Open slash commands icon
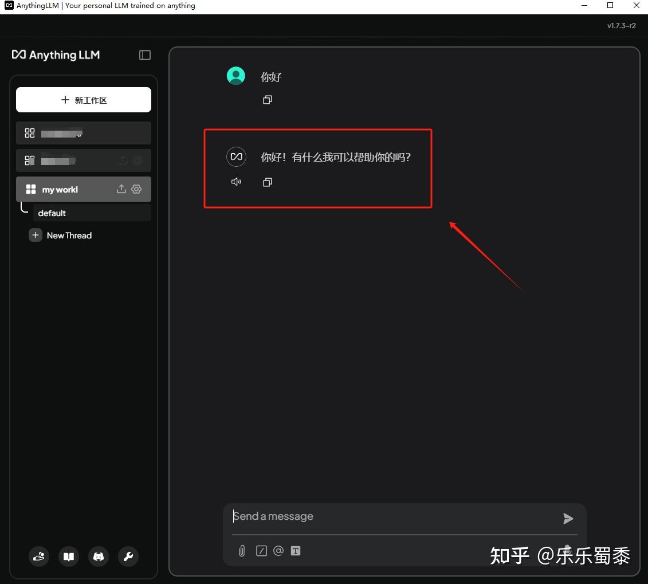 click(261, 551)
